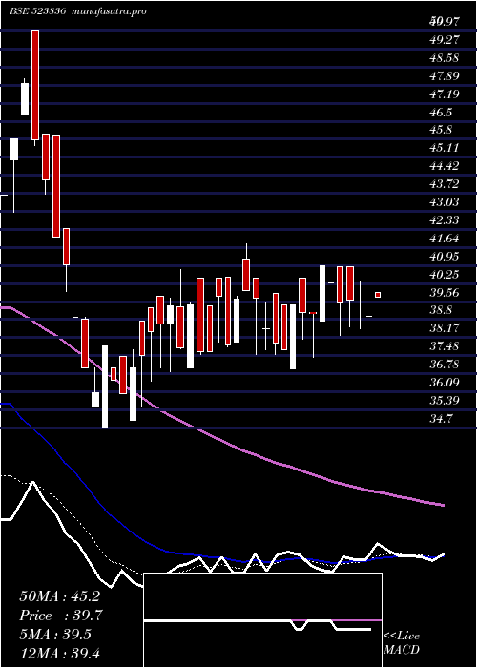Screen dimensions: 477x668
Task: Click the 35.39 price axis label
Action: (x=446, y=401)
